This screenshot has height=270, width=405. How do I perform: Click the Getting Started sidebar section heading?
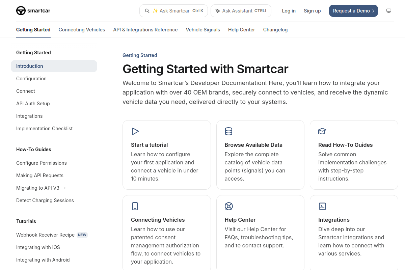pos(33,53)
